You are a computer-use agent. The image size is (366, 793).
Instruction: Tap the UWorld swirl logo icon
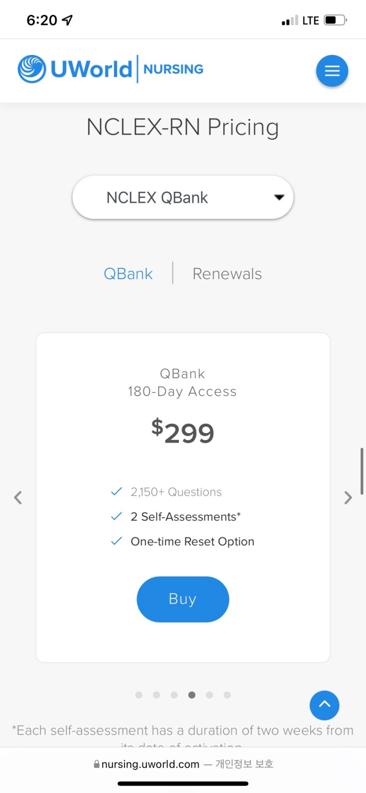[32, 69]
